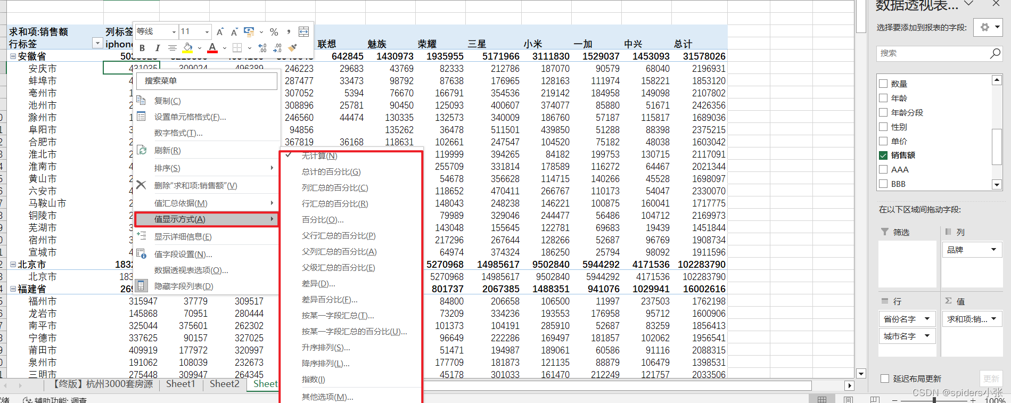
Task: Enable 延迟布局更新 checkbox
Action: pos(885,379)
